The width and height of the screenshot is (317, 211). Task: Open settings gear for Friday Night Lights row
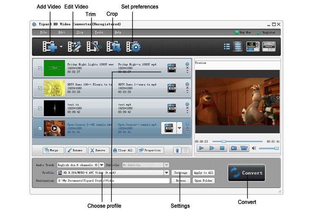187,64
